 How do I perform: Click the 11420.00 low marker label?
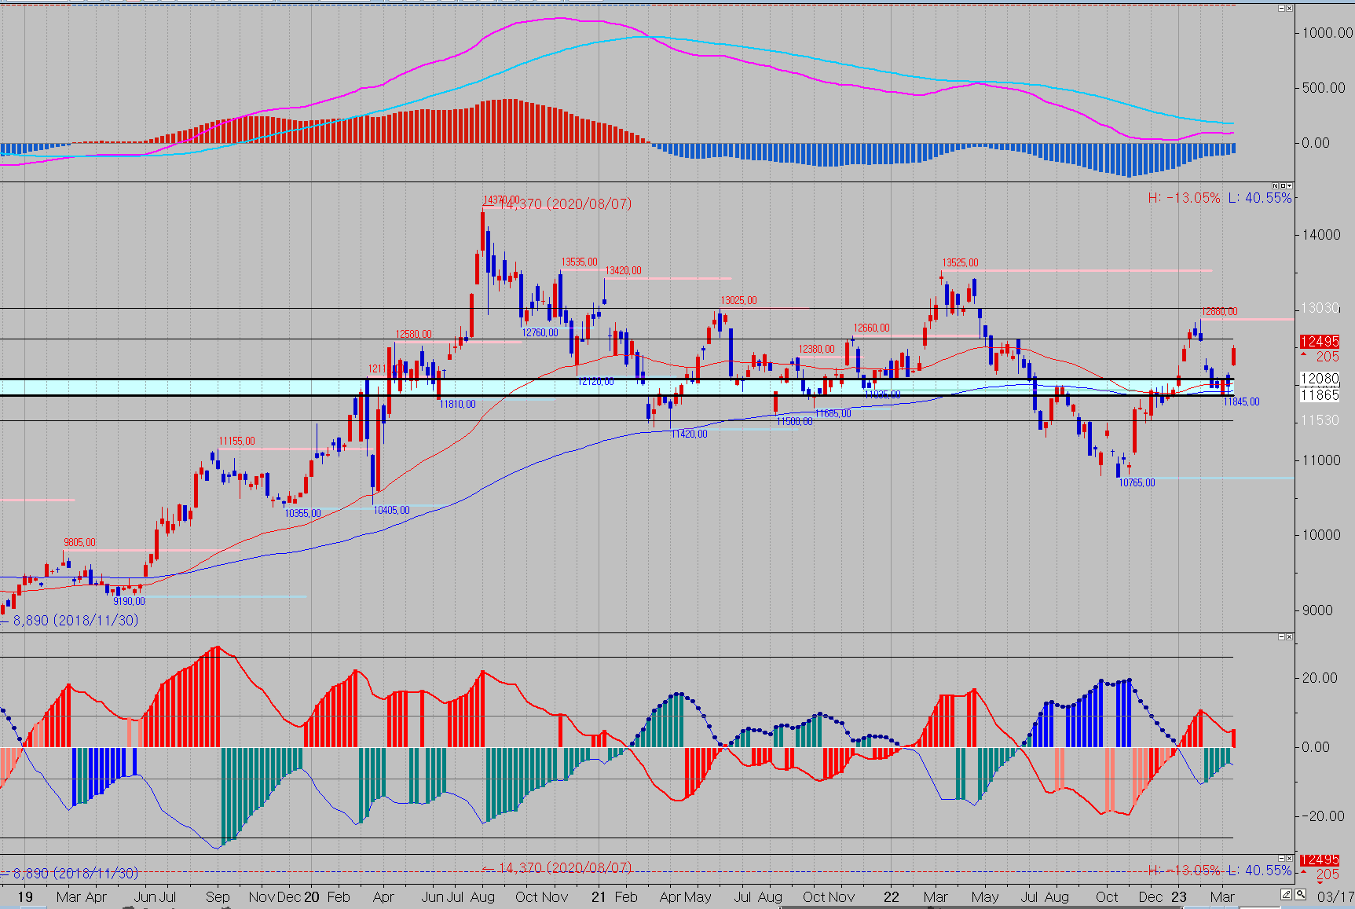tap(688, 434)
